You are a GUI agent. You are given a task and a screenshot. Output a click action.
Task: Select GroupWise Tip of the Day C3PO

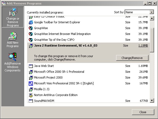[54, 40]
